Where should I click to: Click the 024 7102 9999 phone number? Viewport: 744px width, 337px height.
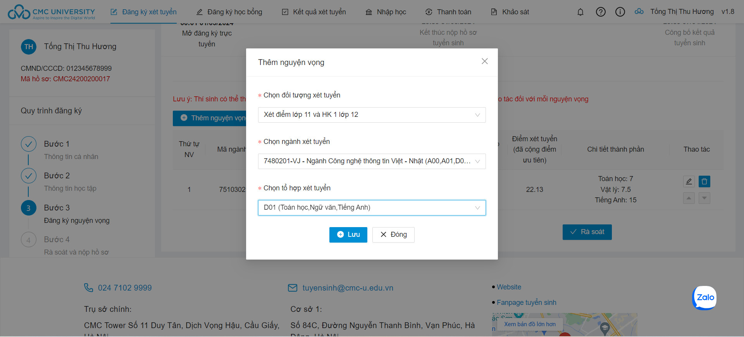[125, 288]
